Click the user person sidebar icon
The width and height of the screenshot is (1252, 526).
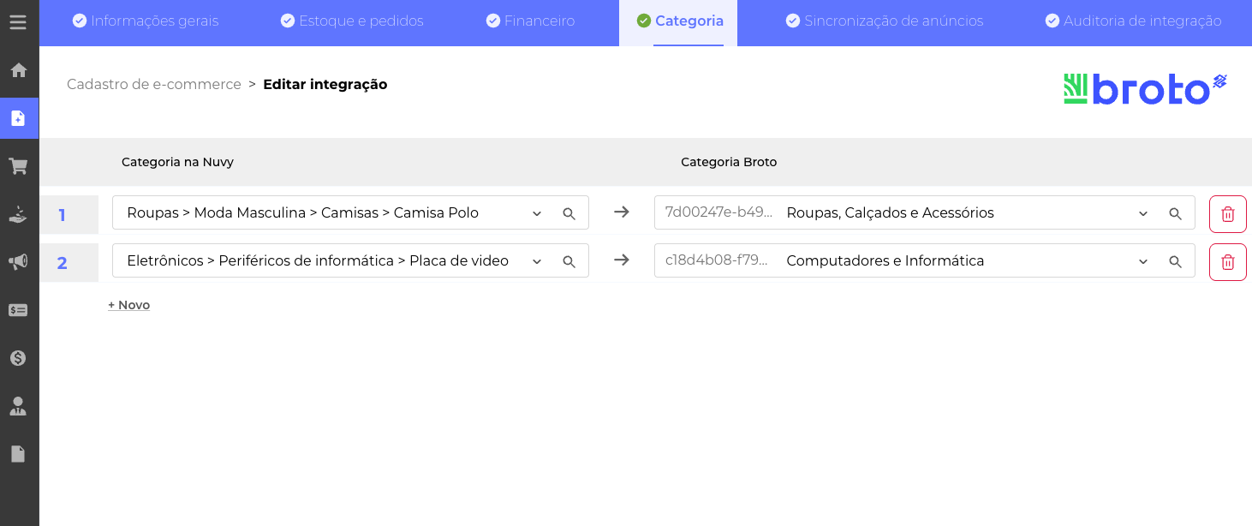click(18, 406)
